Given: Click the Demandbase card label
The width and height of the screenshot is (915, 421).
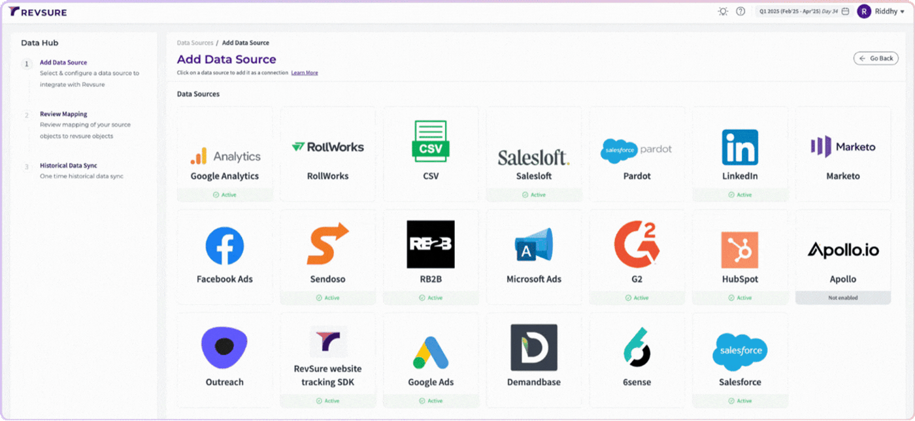Looking at the screenshot, I should pos(534,382).
